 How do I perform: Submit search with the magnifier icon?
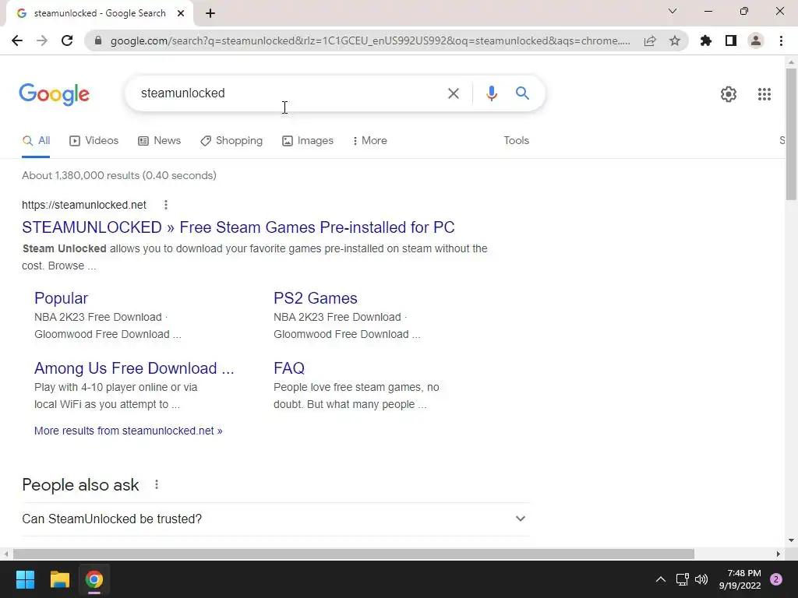click(x=522, y=93)
